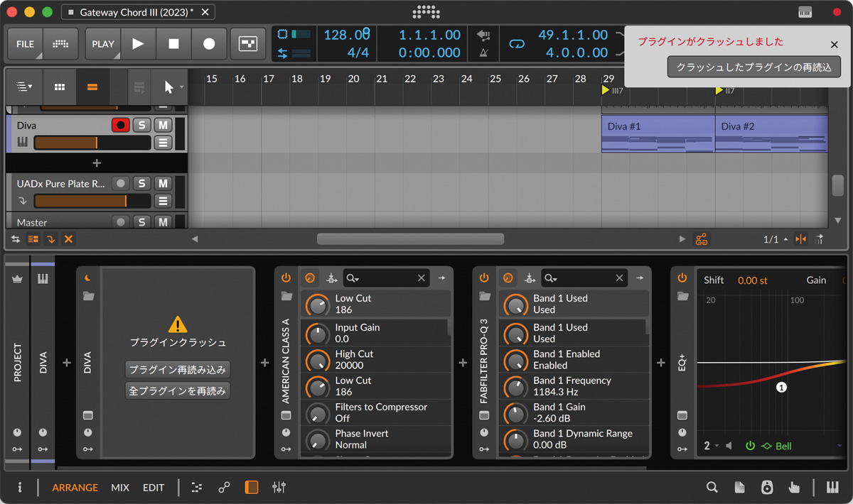This screenshot has width=853, height=504.
Task: Open the info panel icon
Action: 20,488
